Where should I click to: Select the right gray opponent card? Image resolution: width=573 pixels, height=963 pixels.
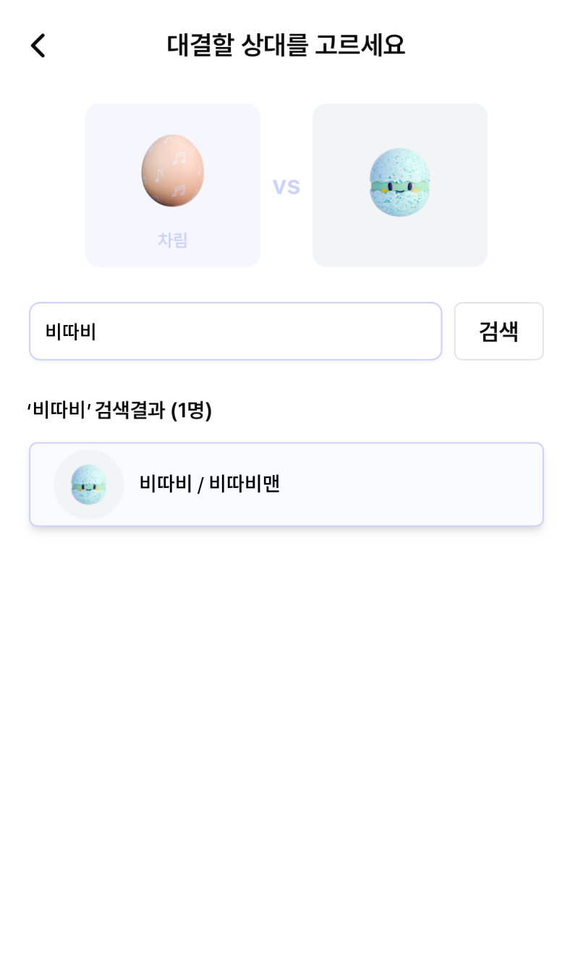400,185
